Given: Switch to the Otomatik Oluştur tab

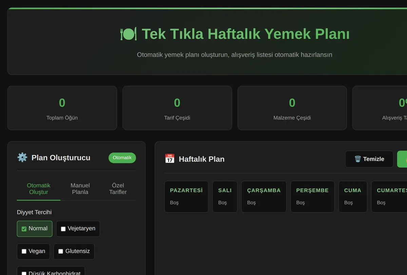Looking at the screenshot, I should (39, 189).
